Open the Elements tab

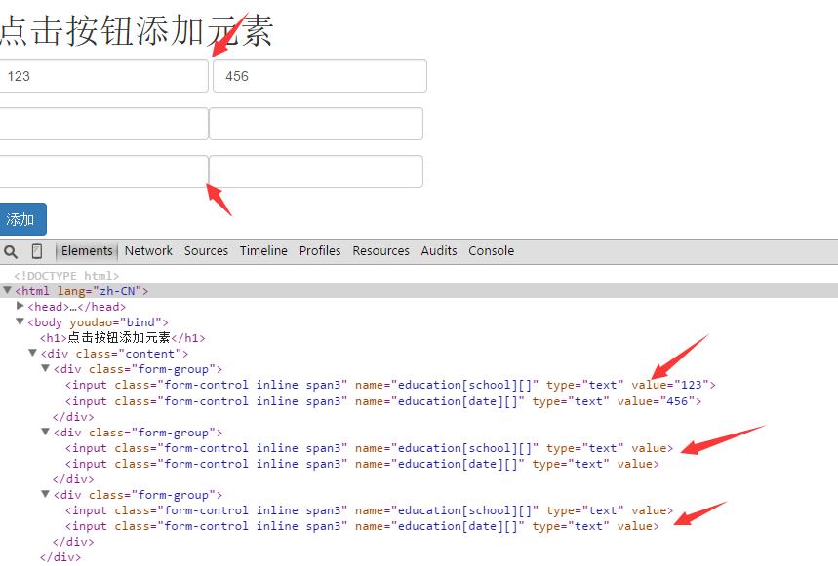87,250
